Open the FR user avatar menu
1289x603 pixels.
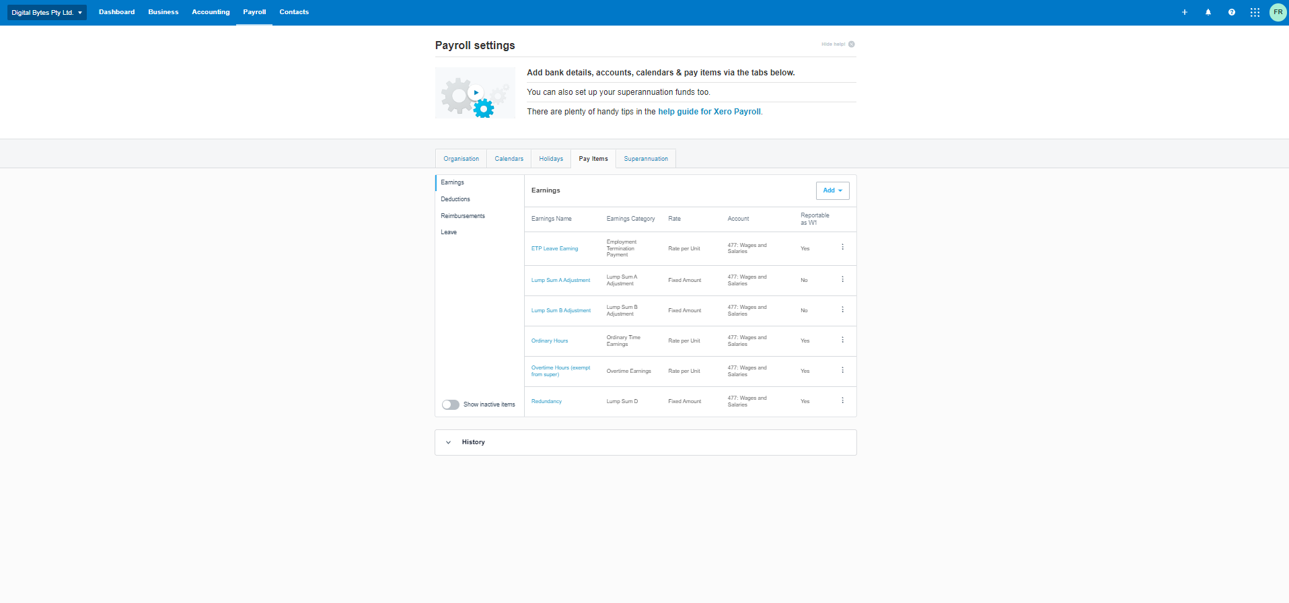pos(1278,12)
